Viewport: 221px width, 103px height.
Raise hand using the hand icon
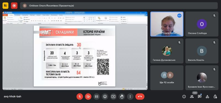point(122,97)
